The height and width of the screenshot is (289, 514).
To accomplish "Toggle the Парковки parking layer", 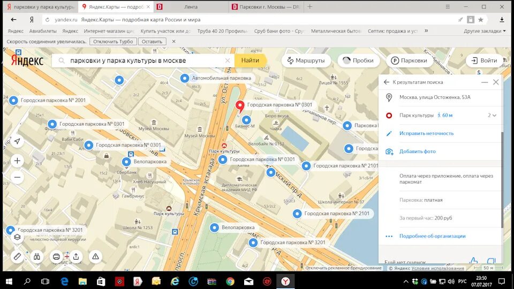I will (x=409, y=60).
